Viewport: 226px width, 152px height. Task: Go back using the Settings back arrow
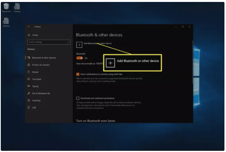click(x=29, y=27)
